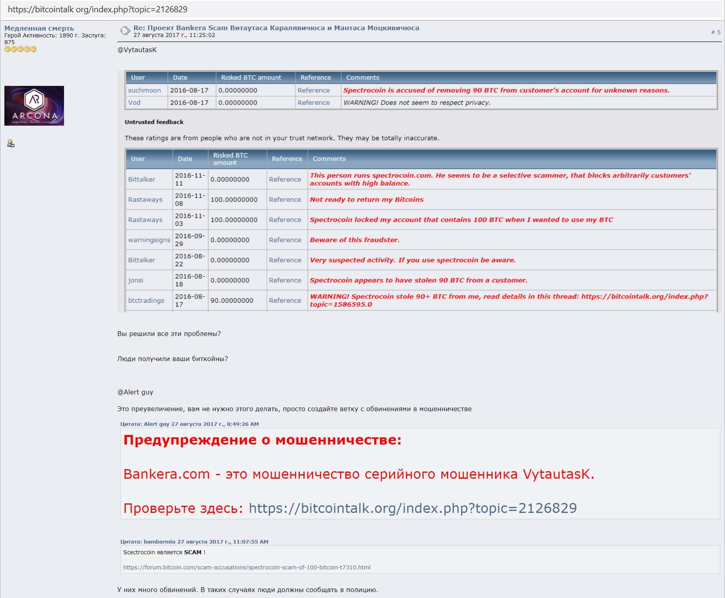Click the 'Not ready to return my Bitcoins' comment
Image resolution: width=725 pixels, height=598 pixels.
(x=367, y=200)
